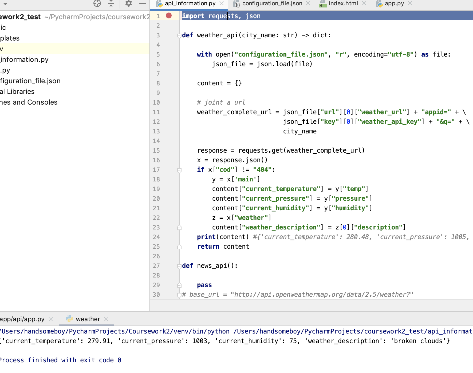Viewport: 473px width, 373px height.
Task: Click the locate/select opened file target icon
Action: click(97, 3)
